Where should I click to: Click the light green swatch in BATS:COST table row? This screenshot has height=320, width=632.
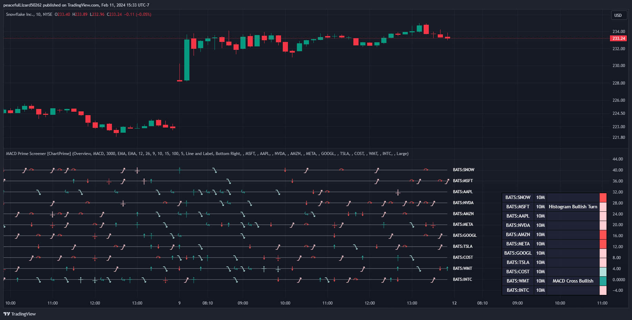pyautogui.click(x=603, y=272)
